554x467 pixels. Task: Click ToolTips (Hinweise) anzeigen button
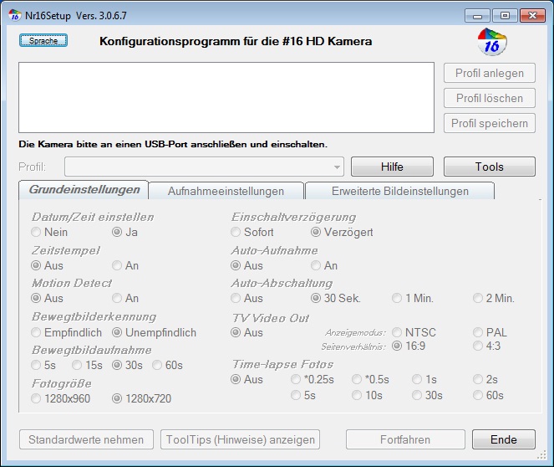pos(241,439)
